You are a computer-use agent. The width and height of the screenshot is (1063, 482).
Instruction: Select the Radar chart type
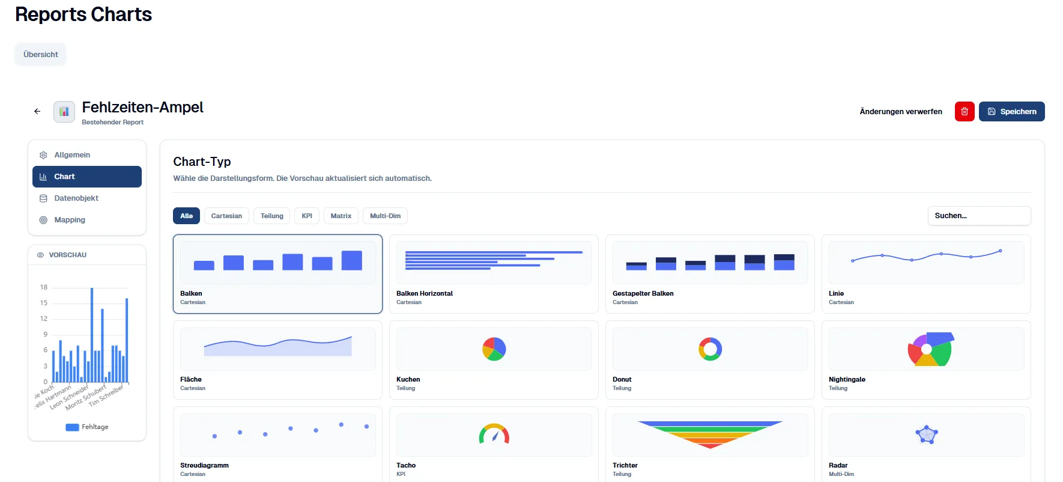click(926, 445)
